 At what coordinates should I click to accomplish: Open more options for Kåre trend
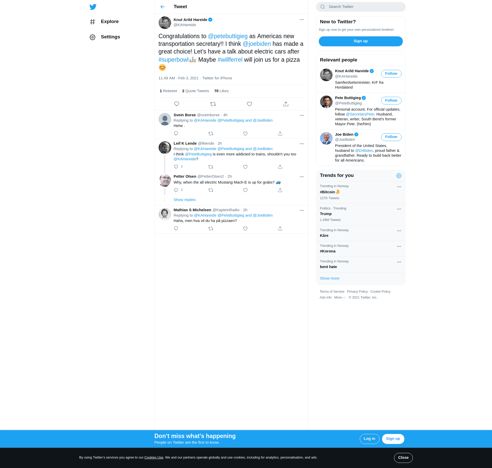[x=399, y=231]
